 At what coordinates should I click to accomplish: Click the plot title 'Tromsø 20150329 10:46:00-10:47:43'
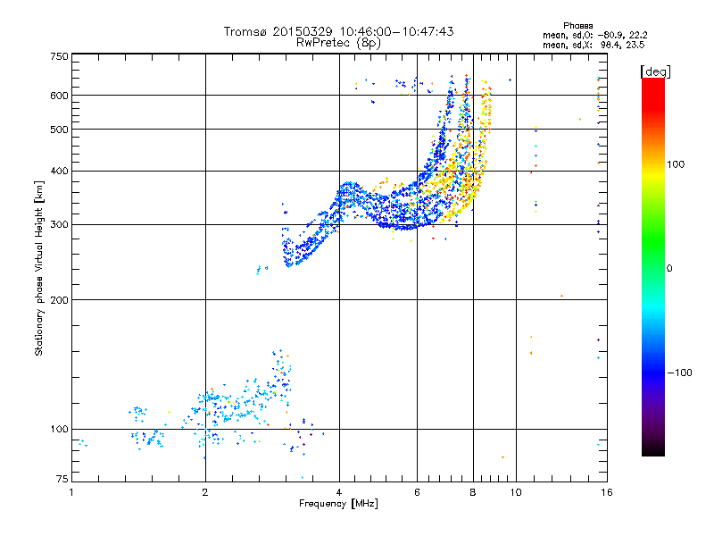[x=338, y=31]
